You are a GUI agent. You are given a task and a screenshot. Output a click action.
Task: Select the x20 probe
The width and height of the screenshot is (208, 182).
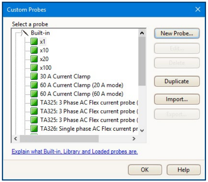point(44,59)
